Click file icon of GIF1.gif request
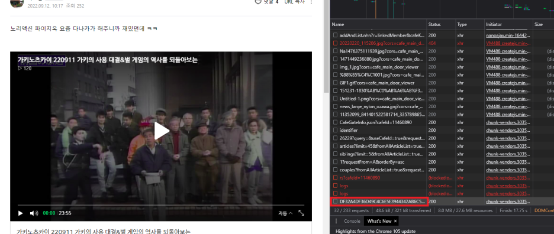Screen dimensions: 554x234 click(336, 83)
